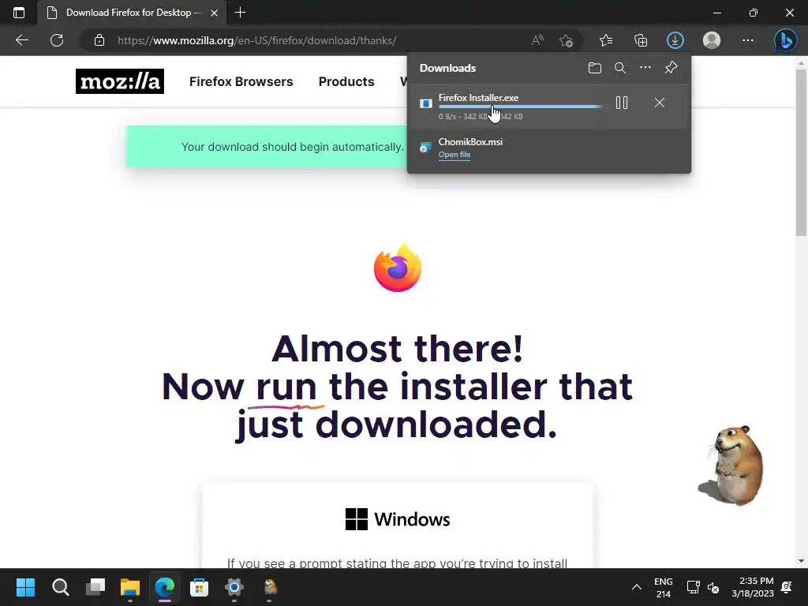Open Settings gear on the taskbar
808x606 pixels.
234,587
